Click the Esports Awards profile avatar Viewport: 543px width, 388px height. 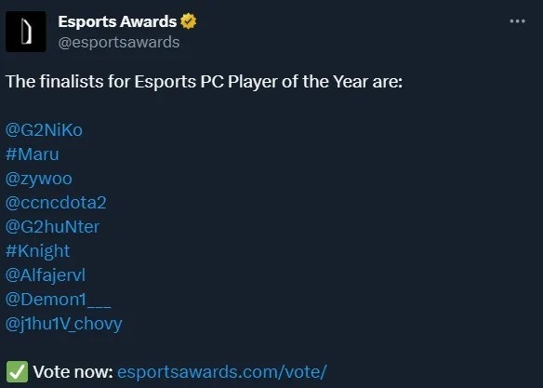pos(26,32)
